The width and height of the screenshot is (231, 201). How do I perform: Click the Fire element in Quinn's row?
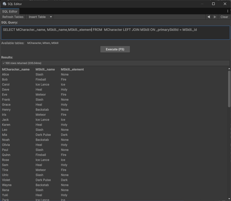point(63,155)
